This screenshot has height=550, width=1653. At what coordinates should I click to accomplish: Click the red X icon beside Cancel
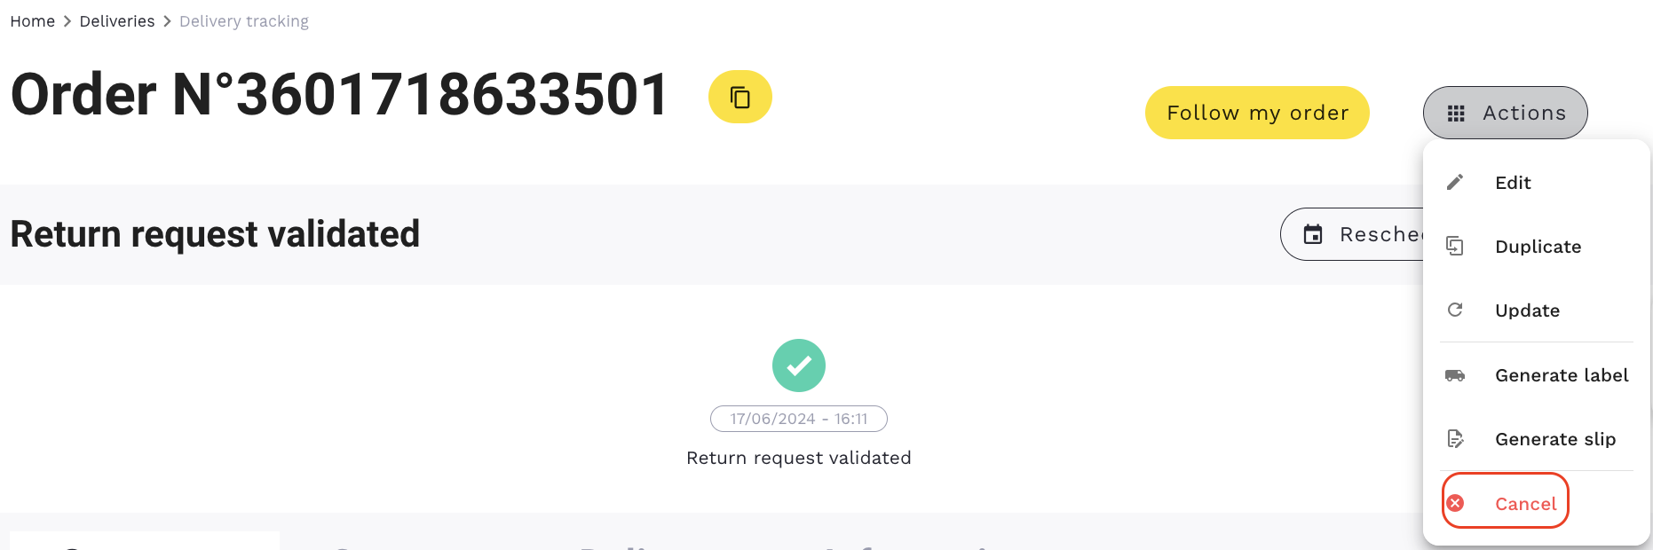[1455, 504]
